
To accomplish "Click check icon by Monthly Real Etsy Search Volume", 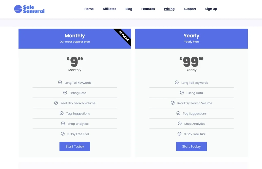I will click(56, 103).
